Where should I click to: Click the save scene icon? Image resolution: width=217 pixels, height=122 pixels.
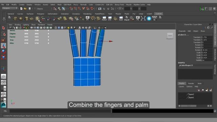coord(29,9)
